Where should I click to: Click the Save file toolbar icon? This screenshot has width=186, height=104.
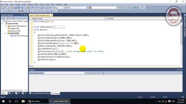pyautogui.click(x=15, y=8)
